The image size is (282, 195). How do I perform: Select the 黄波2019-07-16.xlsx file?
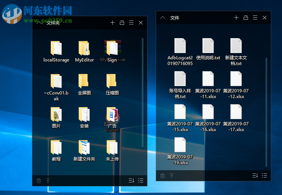pyautogui.click(x=208, y=118)
